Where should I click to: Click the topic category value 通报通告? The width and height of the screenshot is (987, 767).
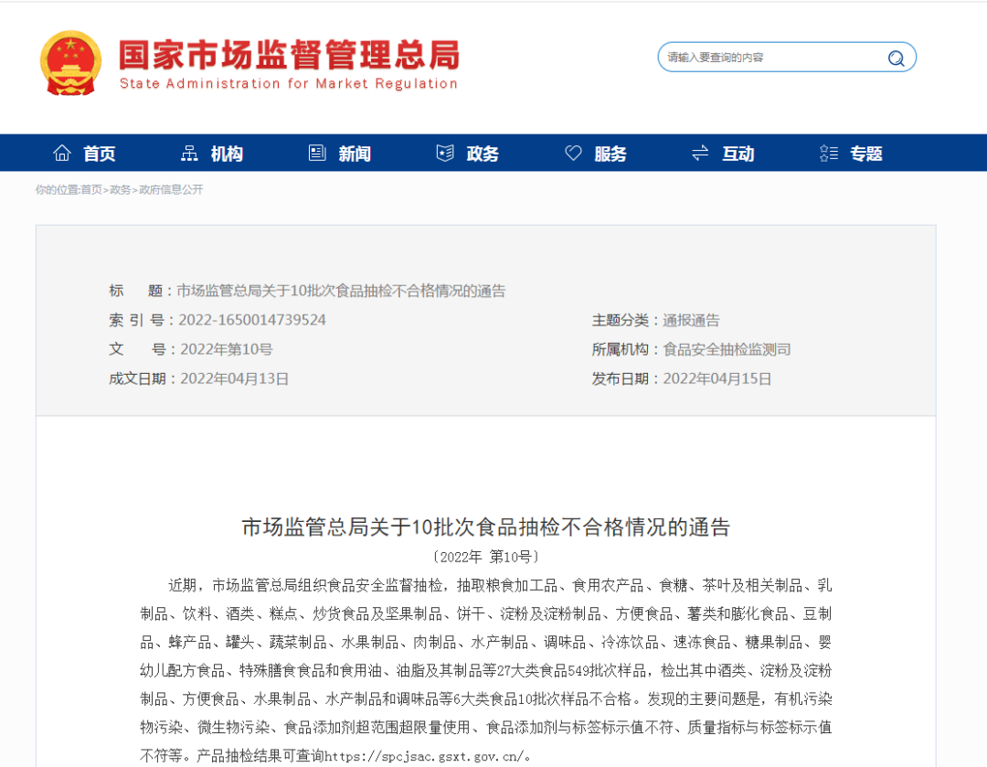(x=691, y=321)
